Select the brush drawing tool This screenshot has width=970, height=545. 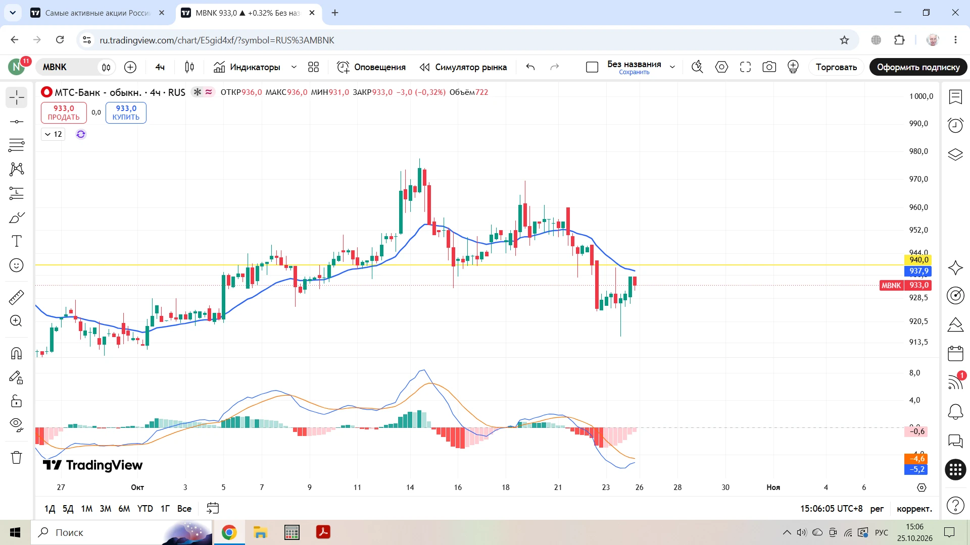tap(16, 217)
